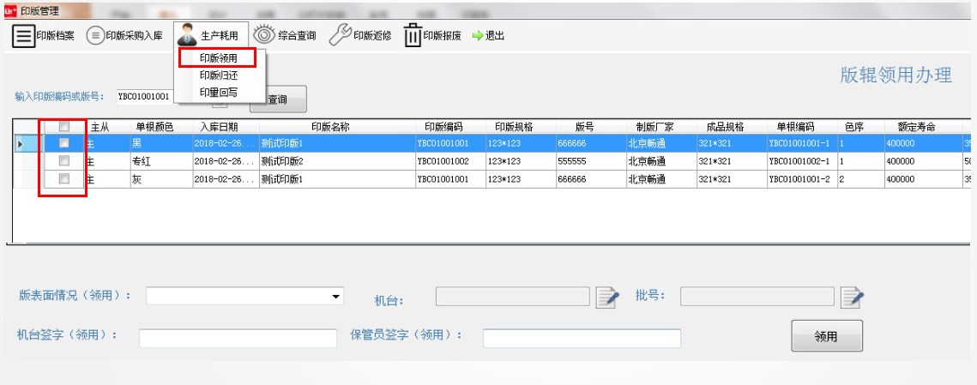Click the 印版返修 wrench icon
This screenshot has width=977, height=385.
tap(341, 36)
